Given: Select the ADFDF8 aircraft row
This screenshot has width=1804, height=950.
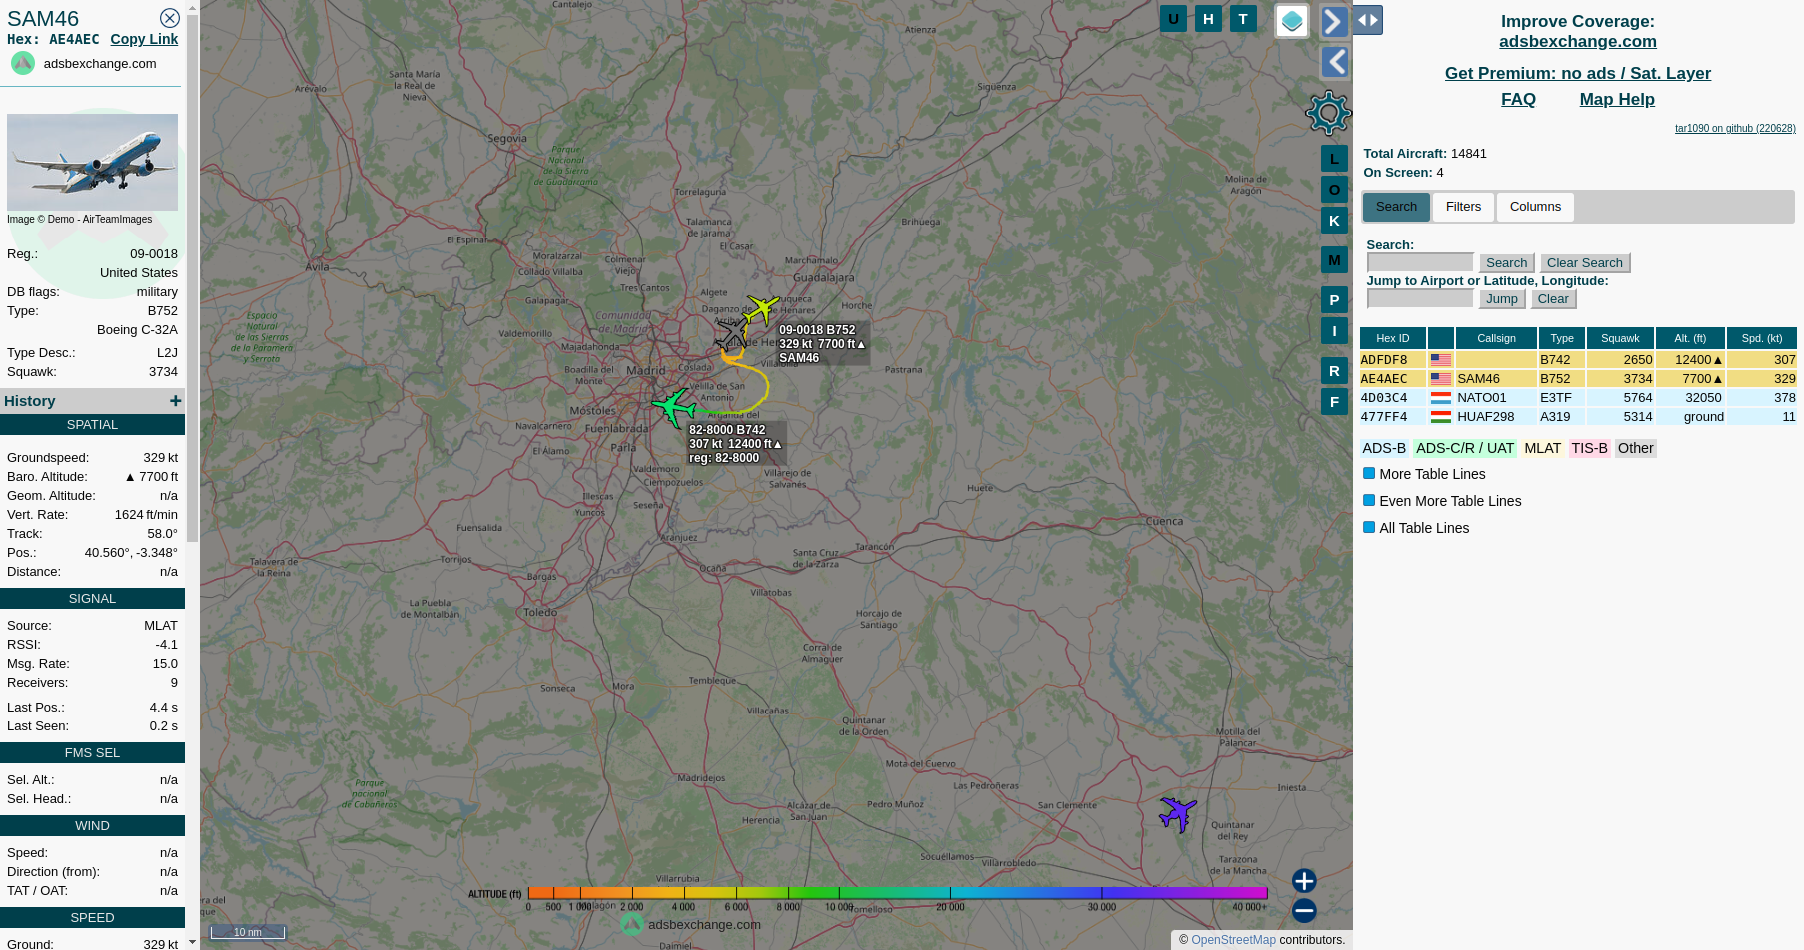Looking at the screenshot, I should (1578, 360).
